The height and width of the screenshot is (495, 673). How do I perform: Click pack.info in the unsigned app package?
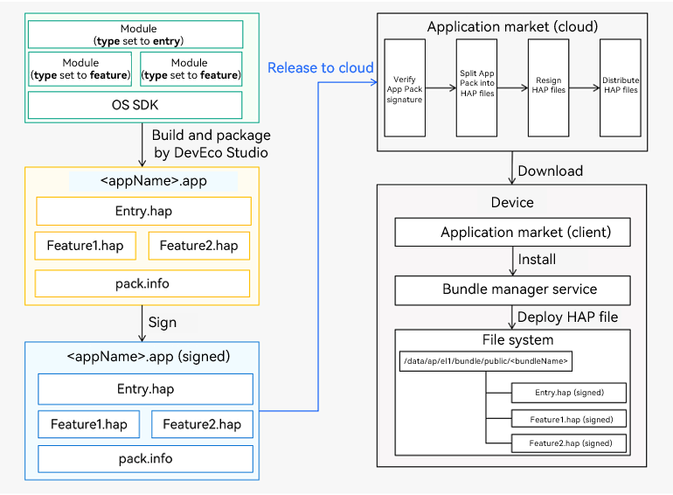(x=142, y=283)
